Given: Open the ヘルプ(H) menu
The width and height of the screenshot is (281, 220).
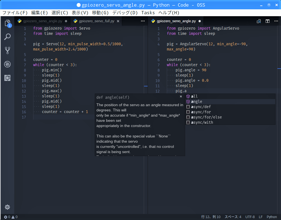Looking at the screenshot, I should pos(169,13).
